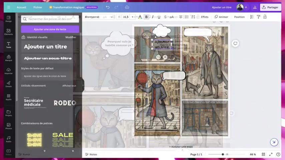
Task: Open the Notes panel
Action: pos(91,154)
